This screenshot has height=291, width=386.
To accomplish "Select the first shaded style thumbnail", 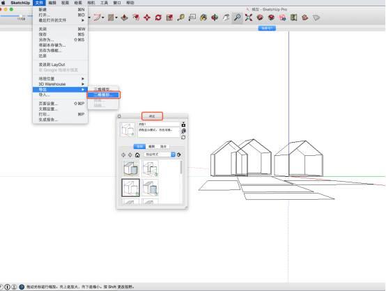I will pyautogui.click(x=130, y=168).
